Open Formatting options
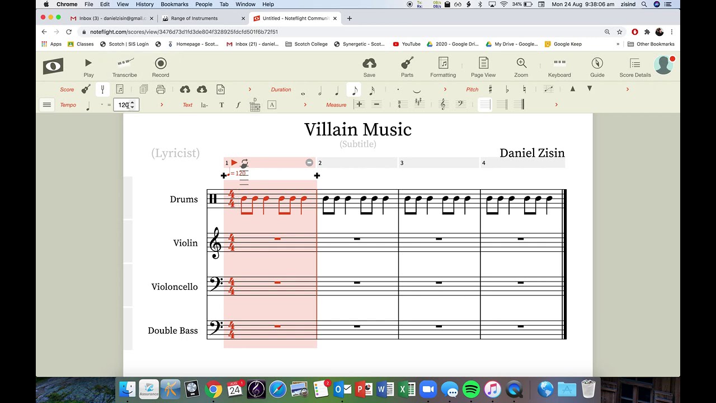The image size is (716, 403). (x=443, y=67)
